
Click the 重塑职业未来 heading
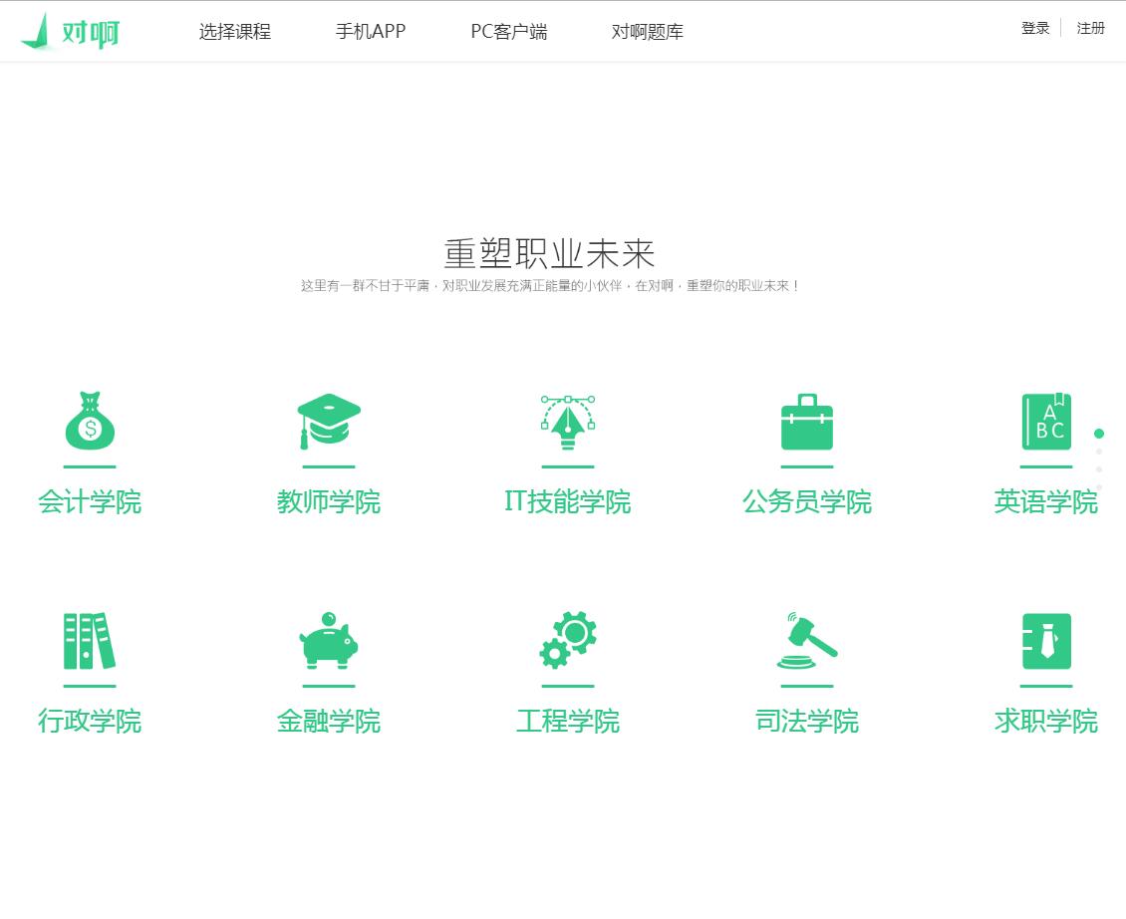pos(549,253)
